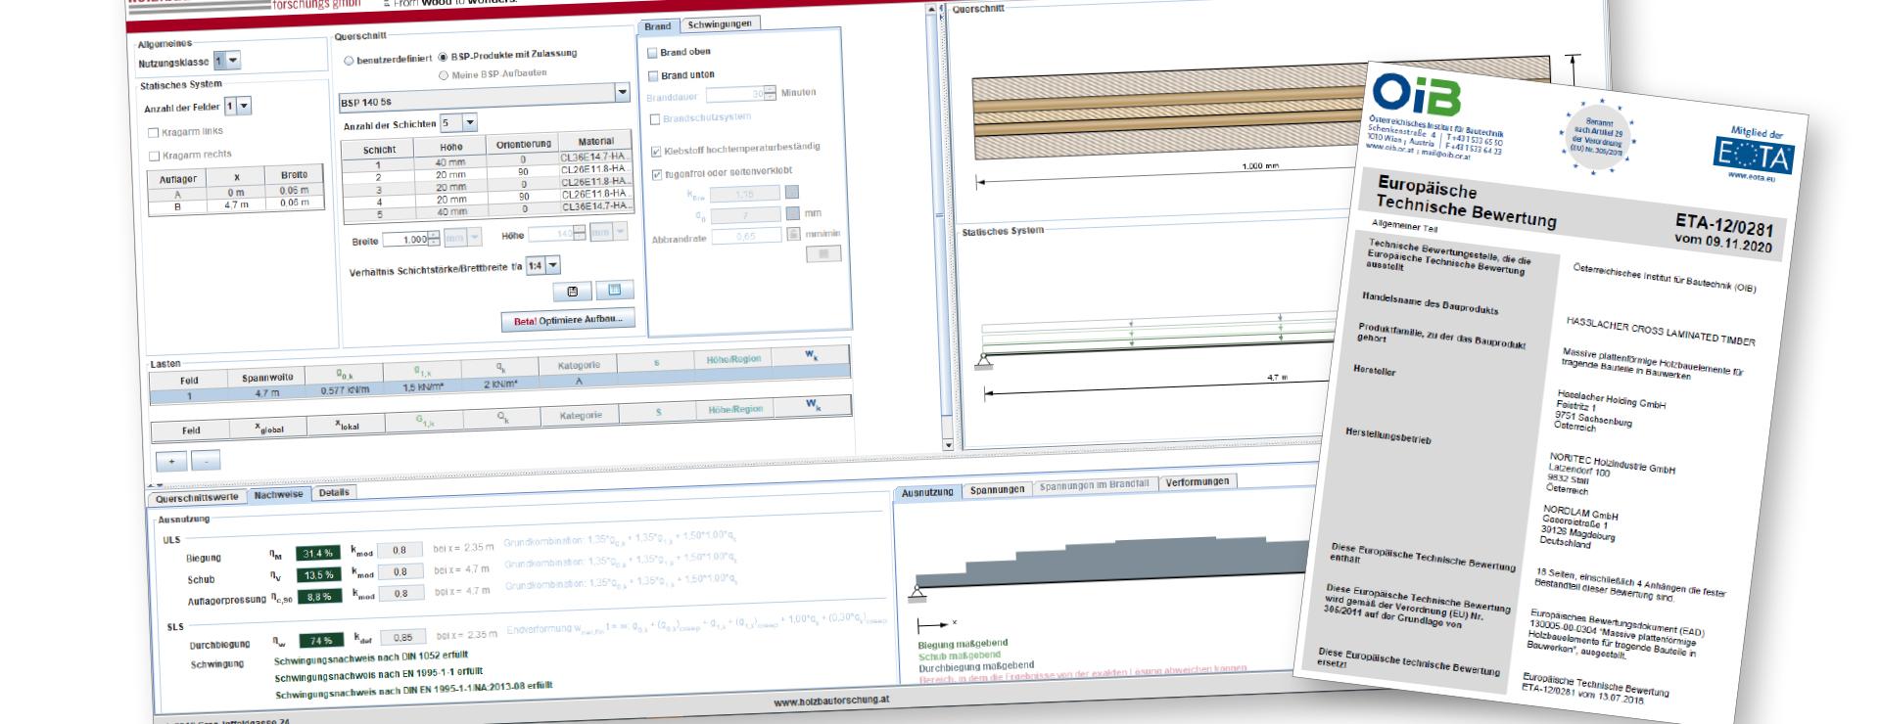Toggle fugenfrei oder seitenverklebt checkbox
1880x724 pixels.
[x=656, y=175]
